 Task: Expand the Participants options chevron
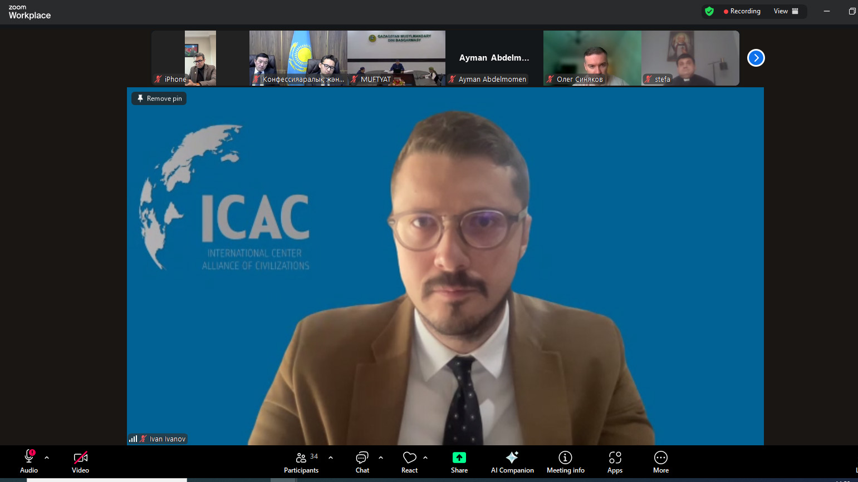pos(331,458)
